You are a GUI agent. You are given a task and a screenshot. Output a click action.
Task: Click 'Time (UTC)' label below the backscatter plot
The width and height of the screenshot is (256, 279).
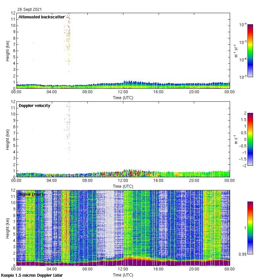click(x=123, y=97)
